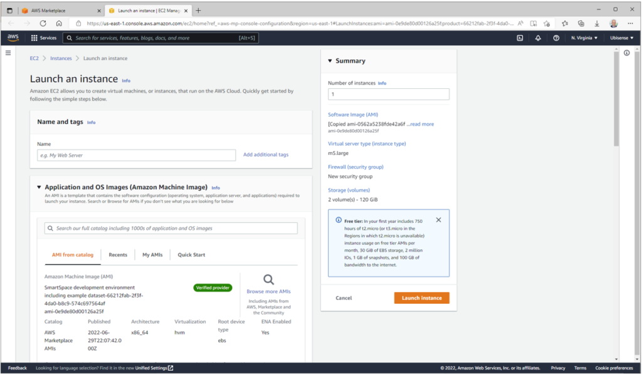Open Feedback in the footer
The image size is (642, 374).
point(17,368)
